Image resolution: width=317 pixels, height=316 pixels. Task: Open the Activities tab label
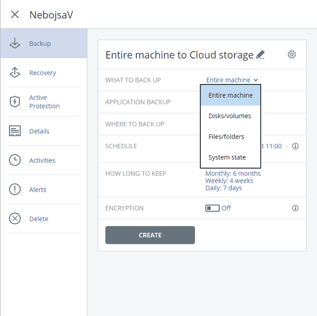(x=42, y=160)
